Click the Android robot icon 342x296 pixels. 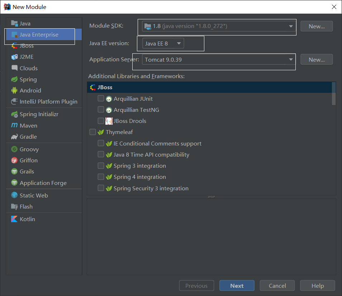[14, 90]
